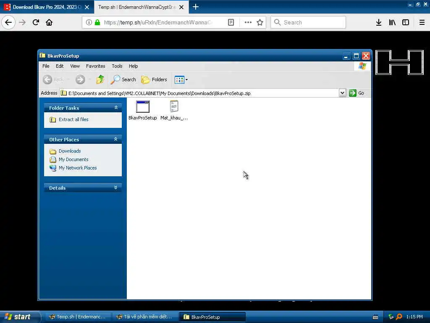Select the BkavProSetup executable file
The height and width of the screenshot is (323, 430).
coord(143,111)
